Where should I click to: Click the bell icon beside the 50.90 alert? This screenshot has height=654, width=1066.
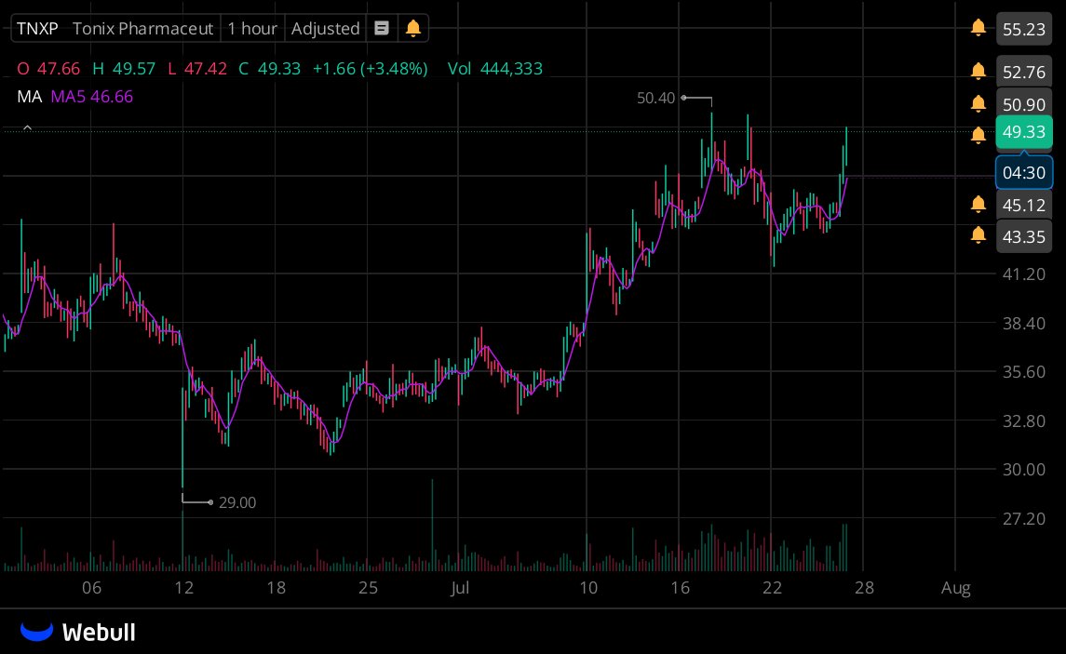point(978,103)
